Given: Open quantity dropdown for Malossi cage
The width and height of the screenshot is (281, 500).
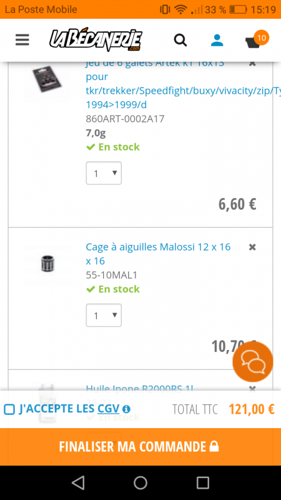Looking at the screenshot, I should [104, 316].
